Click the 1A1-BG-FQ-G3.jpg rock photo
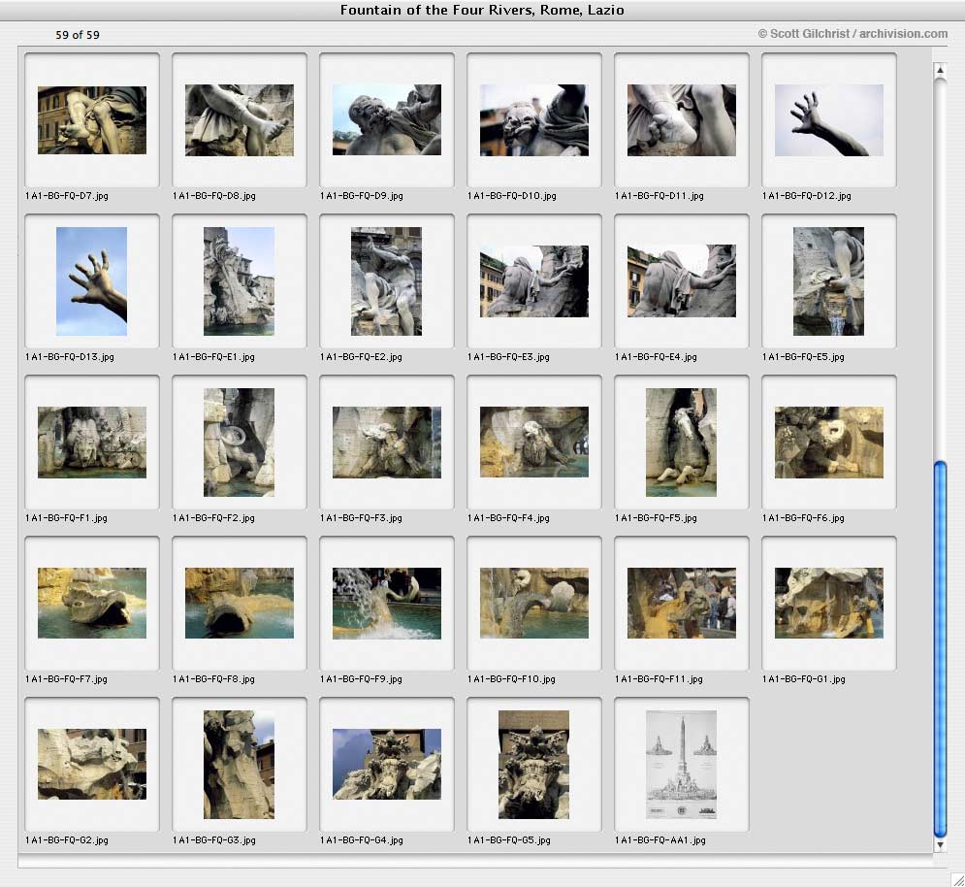Image resolution: width=965 pixels, height=887 pixels. pos(239,765)
